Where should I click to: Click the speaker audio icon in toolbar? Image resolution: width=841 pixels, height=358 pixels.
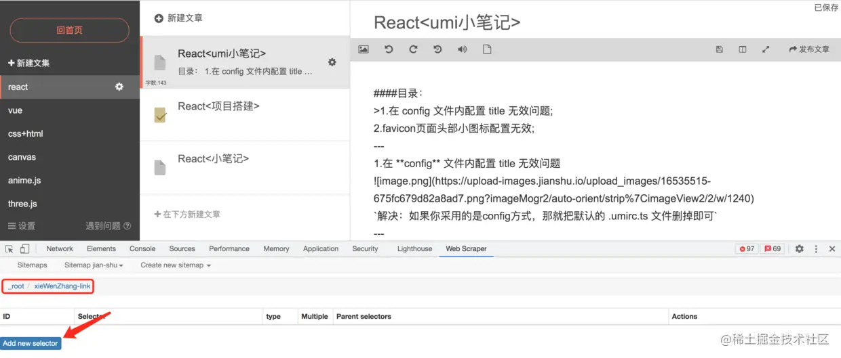point(463,49)
